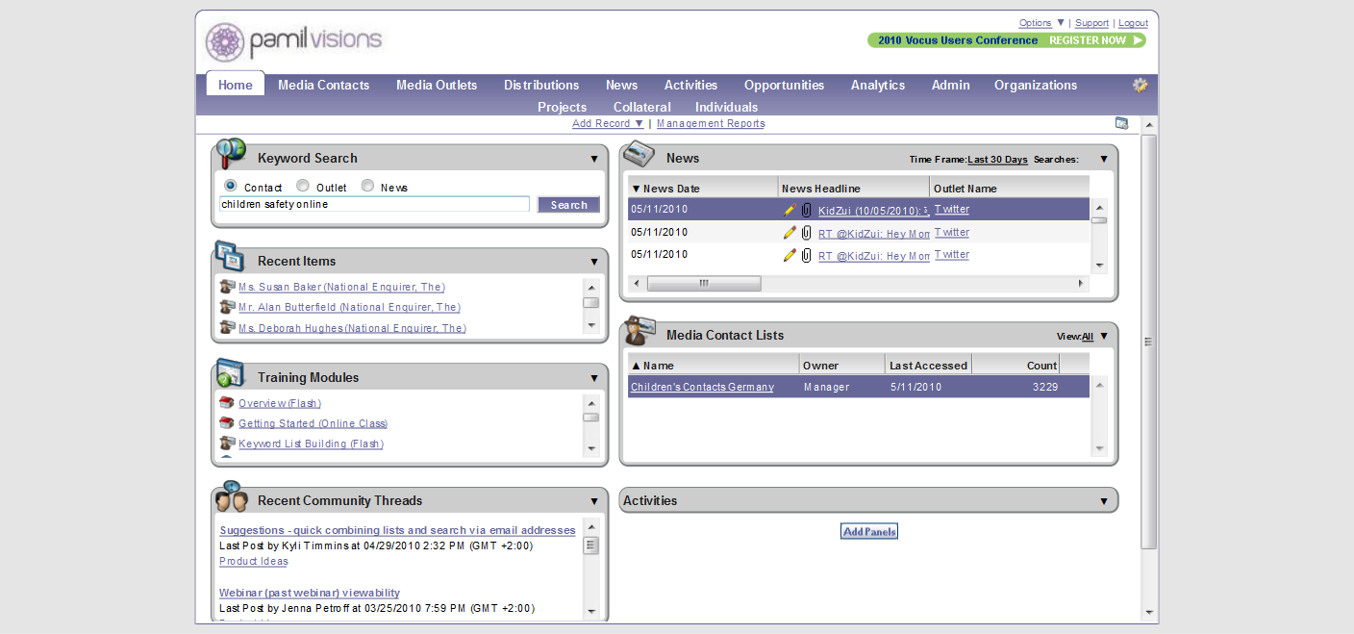The width and height of the screenshot is (1354, 634).
Task: Collapse the Keyword Search panel arrow
Action: point(594,159)
